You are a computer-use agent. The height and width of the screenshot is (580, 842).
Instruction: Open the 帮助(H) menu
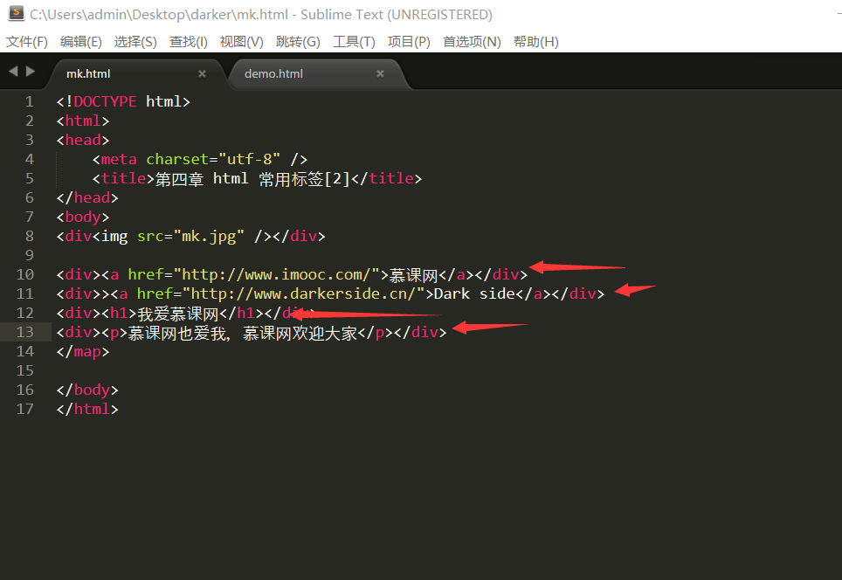pos(536,42)
